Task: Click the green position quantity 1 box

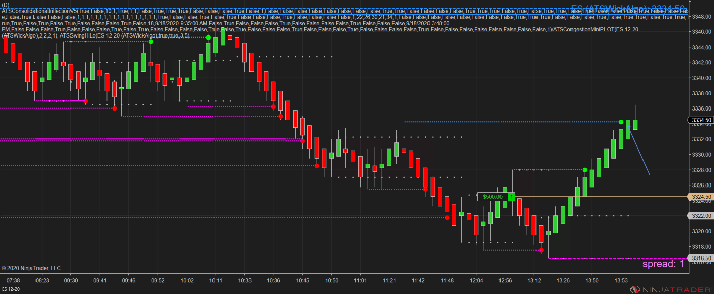Action: [512, 197]
